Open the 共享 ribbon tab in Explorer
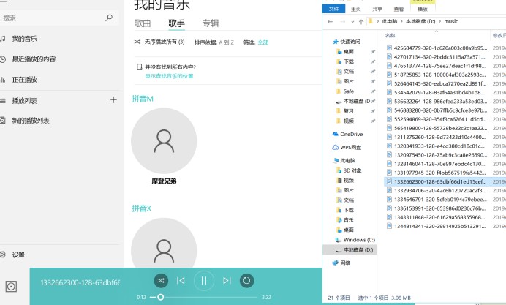 coord(377,9)
